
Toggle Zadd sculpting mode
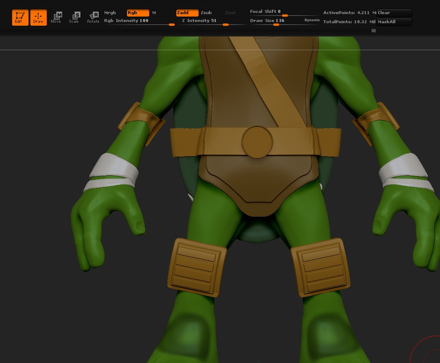click(x=187, y=13)
